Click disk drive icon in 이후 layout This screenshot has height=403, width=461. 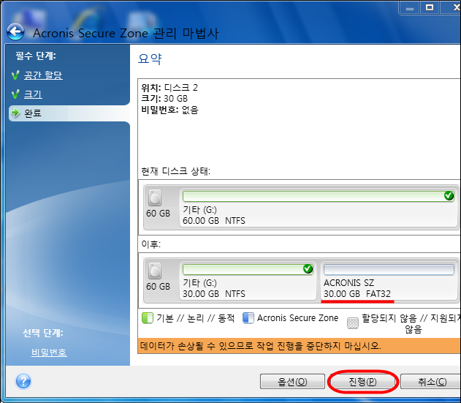tap(155, 271)
